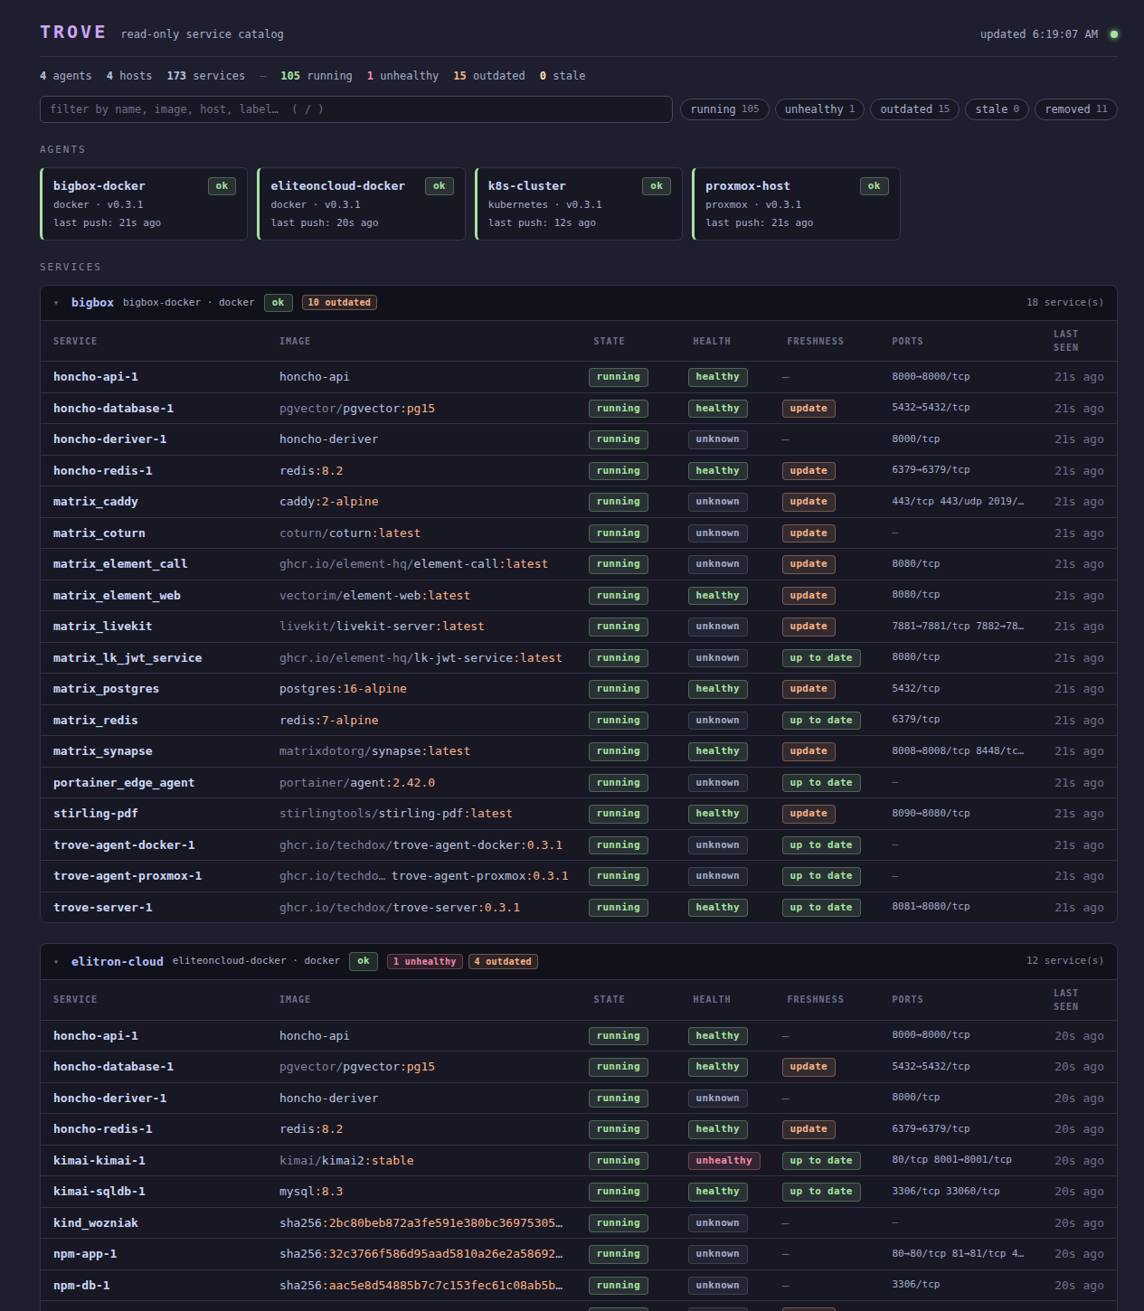1144x1311 pixels.
Task: Select the stirling-pdf service name
Action: (x=95, y=814)
